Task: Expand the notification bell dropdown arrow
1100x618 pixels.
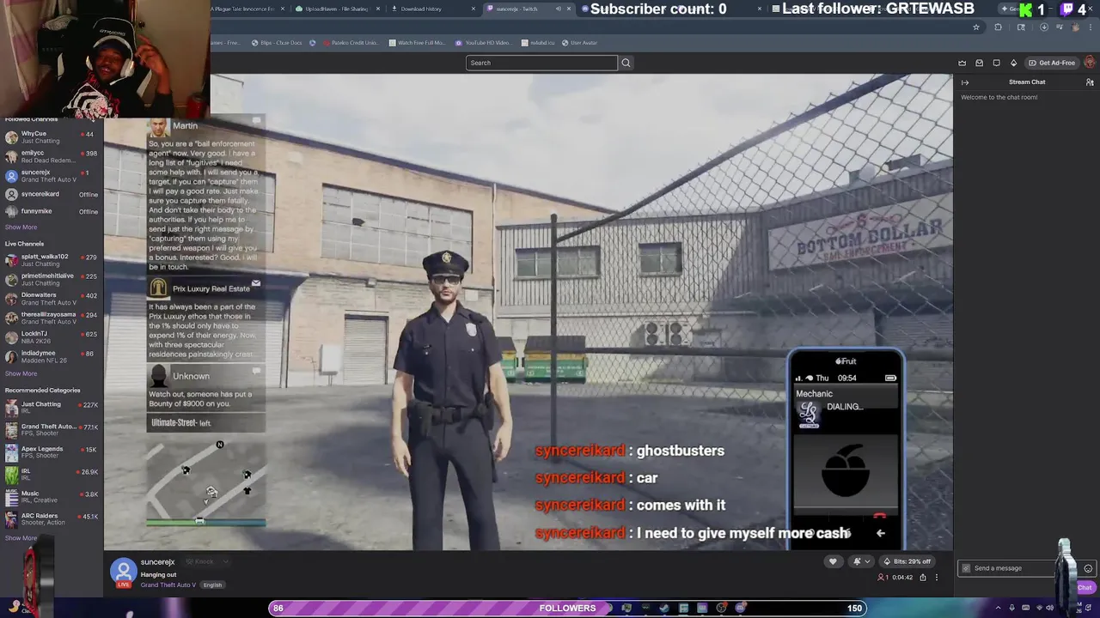Action: [866, 561]
